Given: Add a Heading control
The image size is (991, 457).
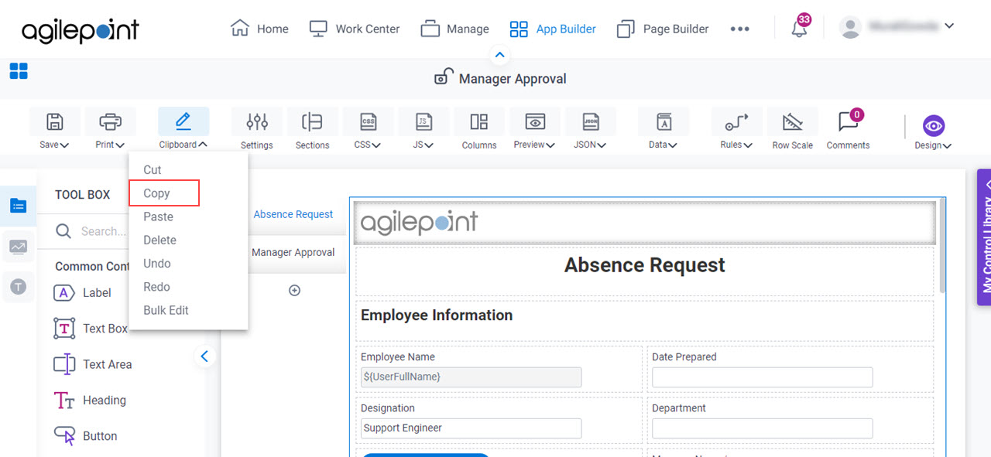Looking at the screenshot, I should coord(89,400).
